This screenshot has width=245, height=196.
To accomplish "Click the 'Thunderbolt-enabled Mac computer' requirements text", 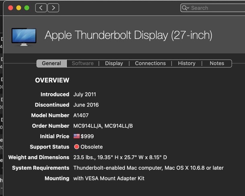I will tap(149, 168).
